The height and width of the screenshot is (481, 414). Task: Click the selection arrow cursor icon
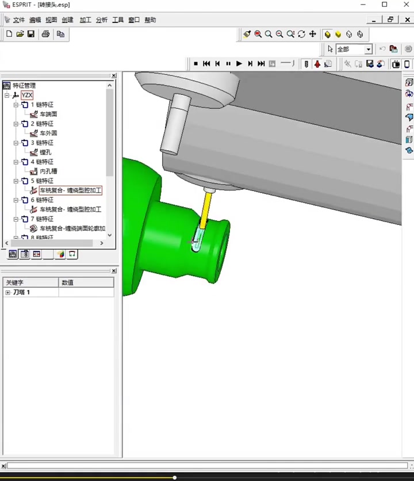(x=330, y=49)
